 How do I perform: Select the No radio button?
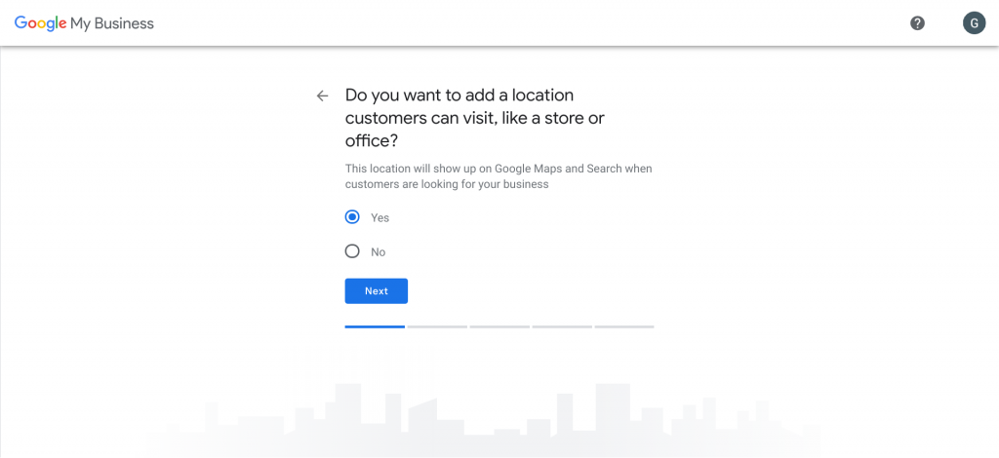[352, 251]
